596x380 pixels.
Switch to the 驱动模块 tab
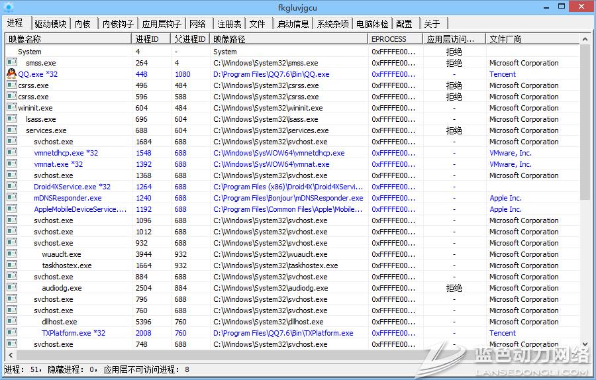(50, 24)
